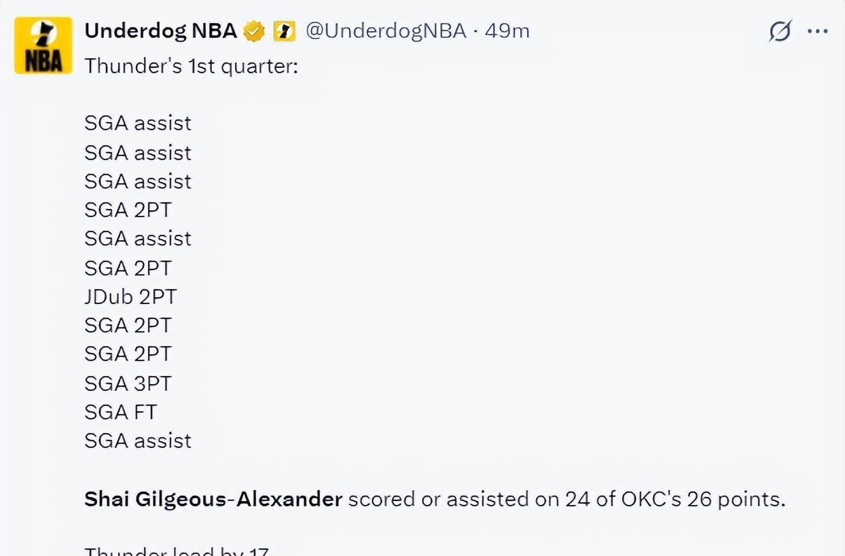Click the SGA 2PT line directly above JDub 2PT
This screenshot has height=556, width=845.
coord(128,268)
